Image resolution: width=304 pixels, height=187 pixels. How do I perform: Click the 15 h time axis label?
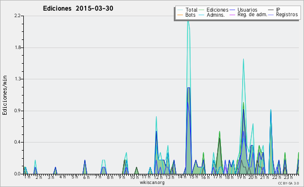tap(194, 177)
